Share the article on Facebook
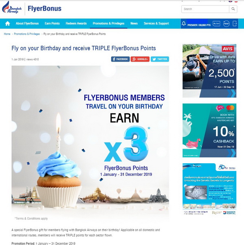 pyautogui.click(x=120, y=59)
